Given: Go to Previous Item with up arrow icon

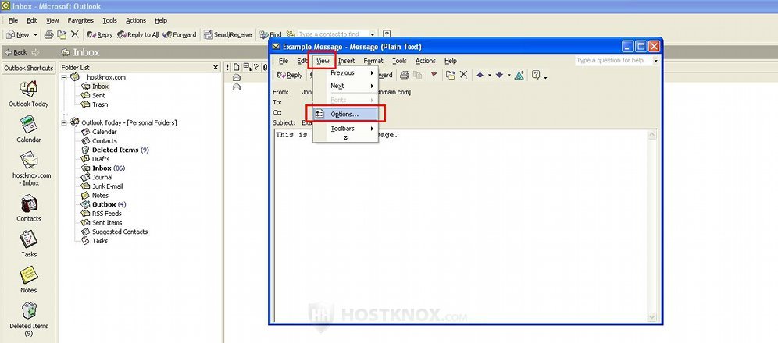Looking at the screenshot, I should [480, 76].
